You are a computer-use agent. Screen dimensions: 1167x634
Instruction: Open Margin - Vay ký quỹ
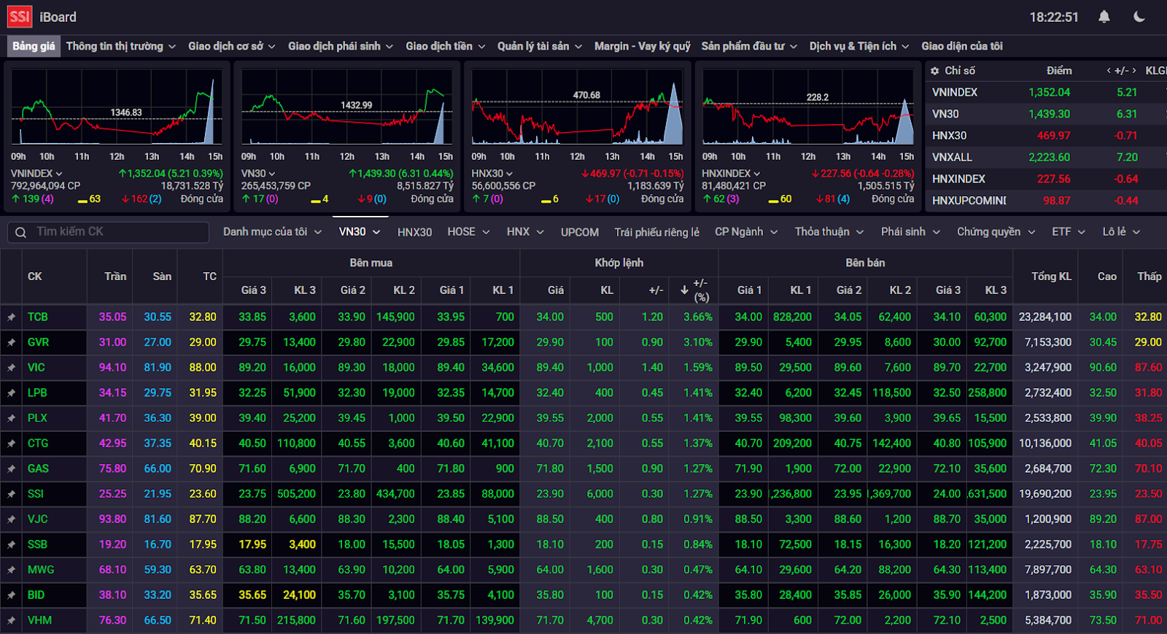point(642,46)
